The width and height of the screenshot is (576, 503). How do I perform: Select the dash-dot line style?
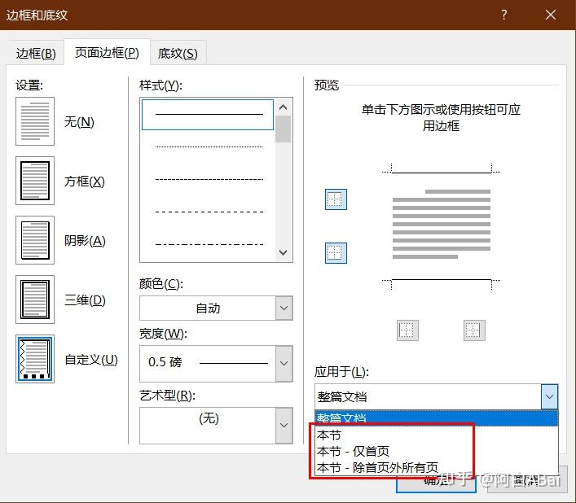tap(209, 244)
